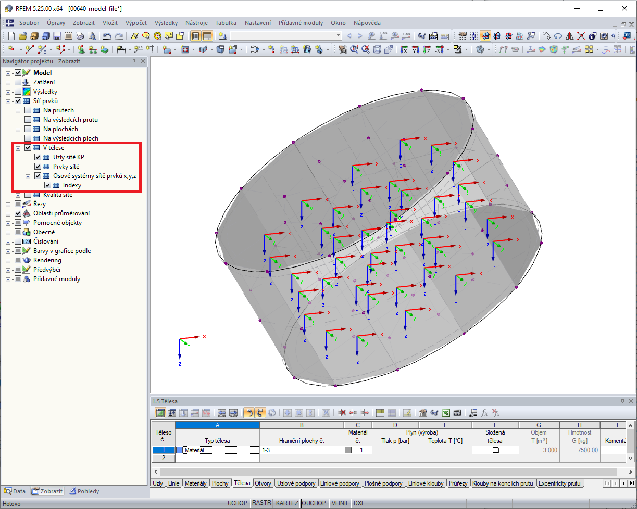Check the Výsledky checkbox
The width and height of the screenshot is (637, 509).
tap(18, 92)
